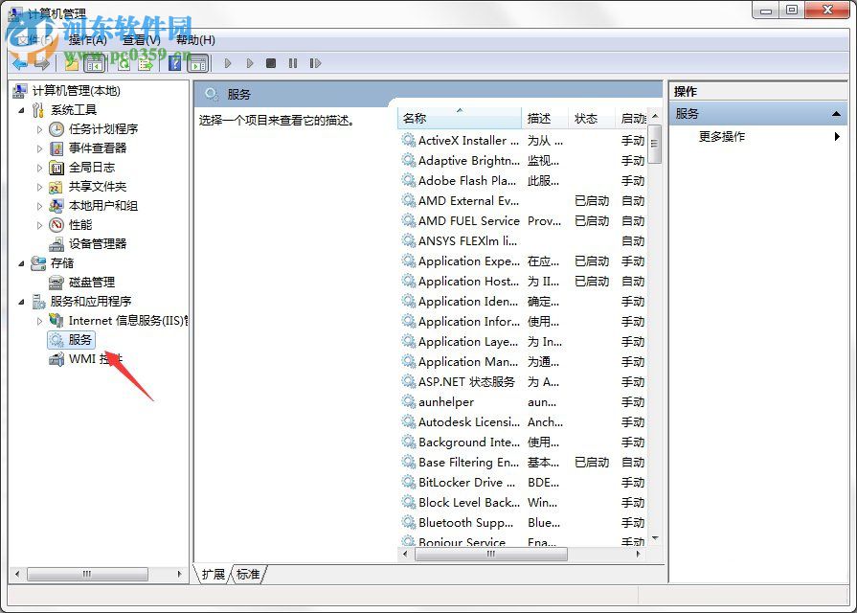
Task: Click the Help icon on the toolbar
Action: [x=175, y=63]
